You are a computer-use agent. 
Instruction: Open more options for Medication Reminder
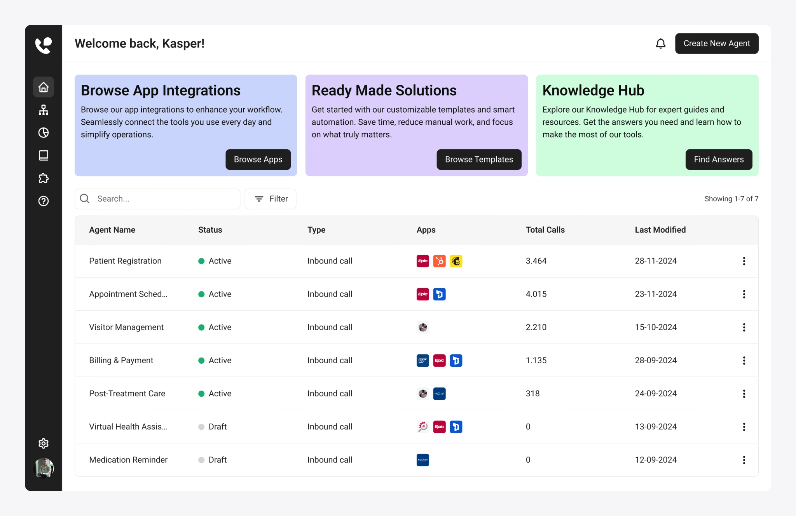pyautogui.click(x=744, y=460)
